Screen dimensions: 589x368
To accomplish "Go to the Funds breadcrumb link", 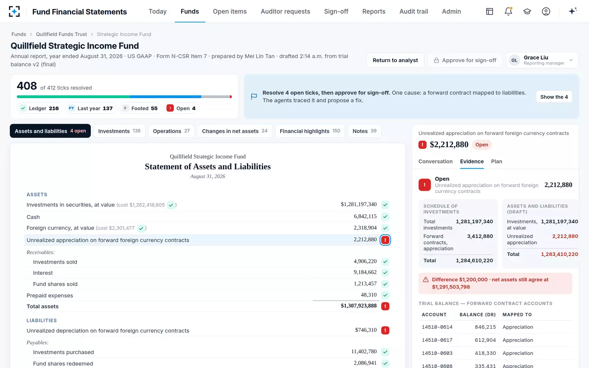I will point(19,34).
